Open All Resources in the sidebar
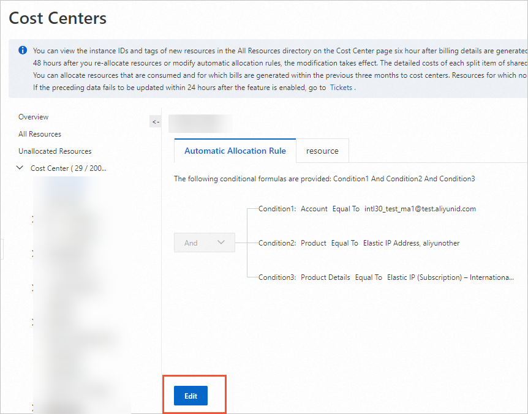 tap(40, 134)
